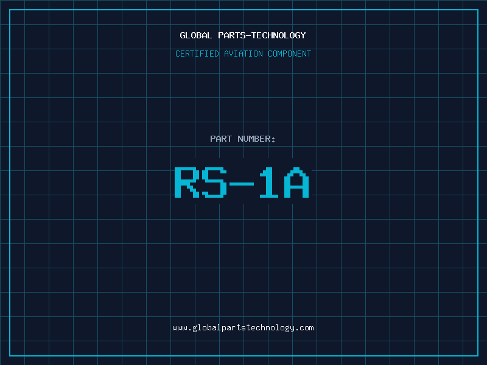Click the letter S in RS-1A
The height and width of the screenshot is (365, 487).
click(214, 182)
